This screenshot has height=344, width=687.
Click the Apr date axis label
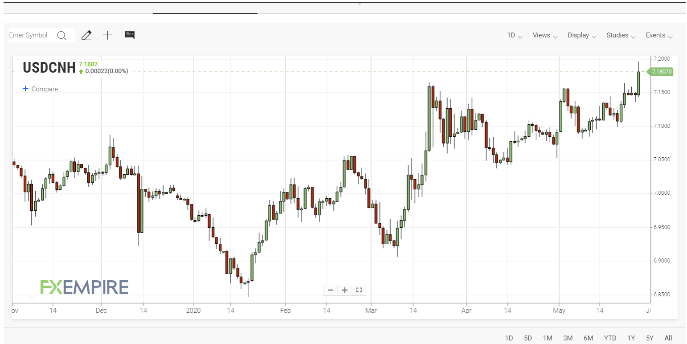coord(466,310)
